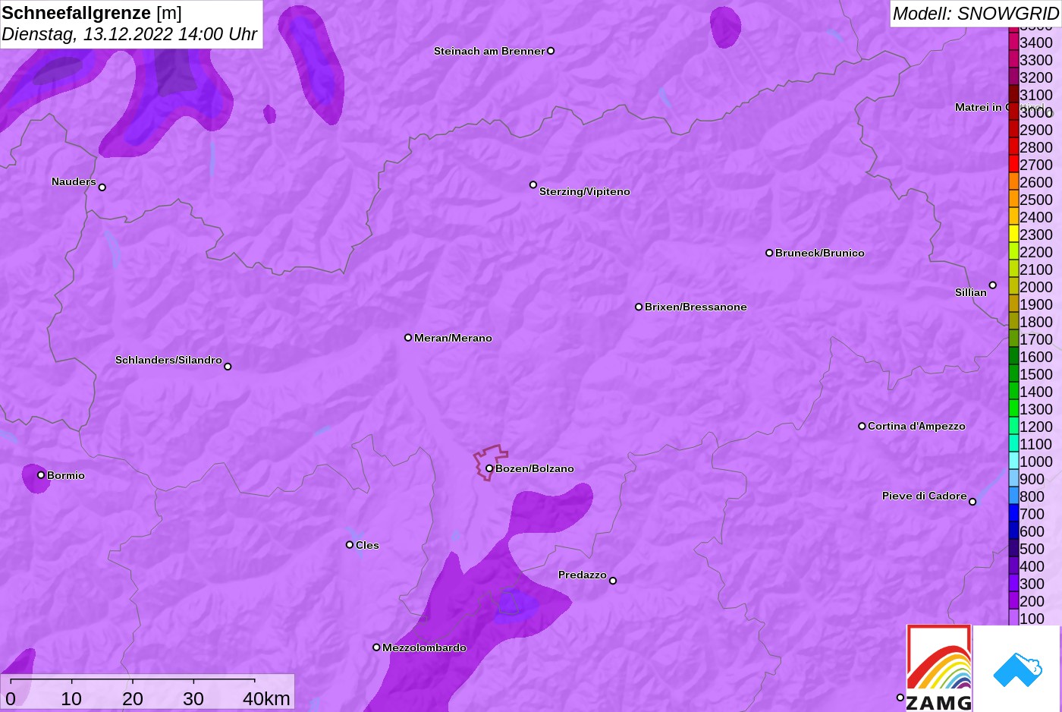Click the 2400 legend value
The height and width of the screenshot is (712, 1062).
pyautogui.click(x=1036, y=217)
